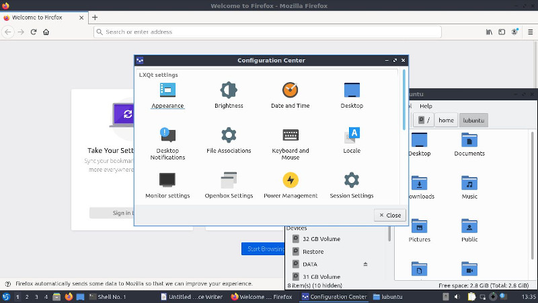
Task: Click Start Browsing button in Firefox
Action: 263,248
